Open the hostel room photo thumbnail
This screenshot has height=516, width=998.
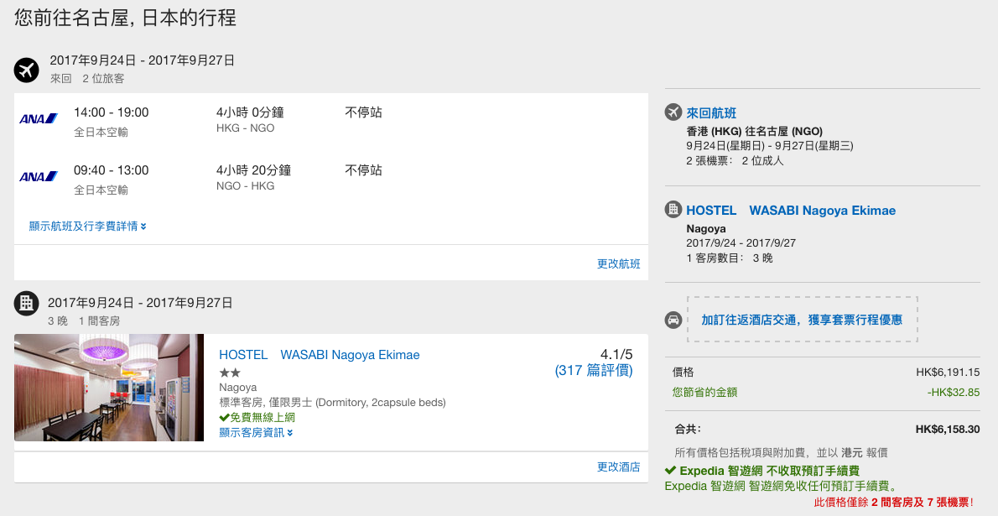pyautogui.click(x=109, y=388)
